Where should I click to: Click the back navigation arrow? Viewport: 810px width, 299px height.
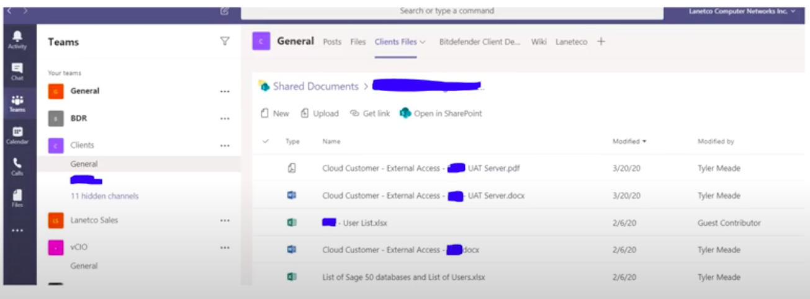pyautogui.click(x=11, y=11)
